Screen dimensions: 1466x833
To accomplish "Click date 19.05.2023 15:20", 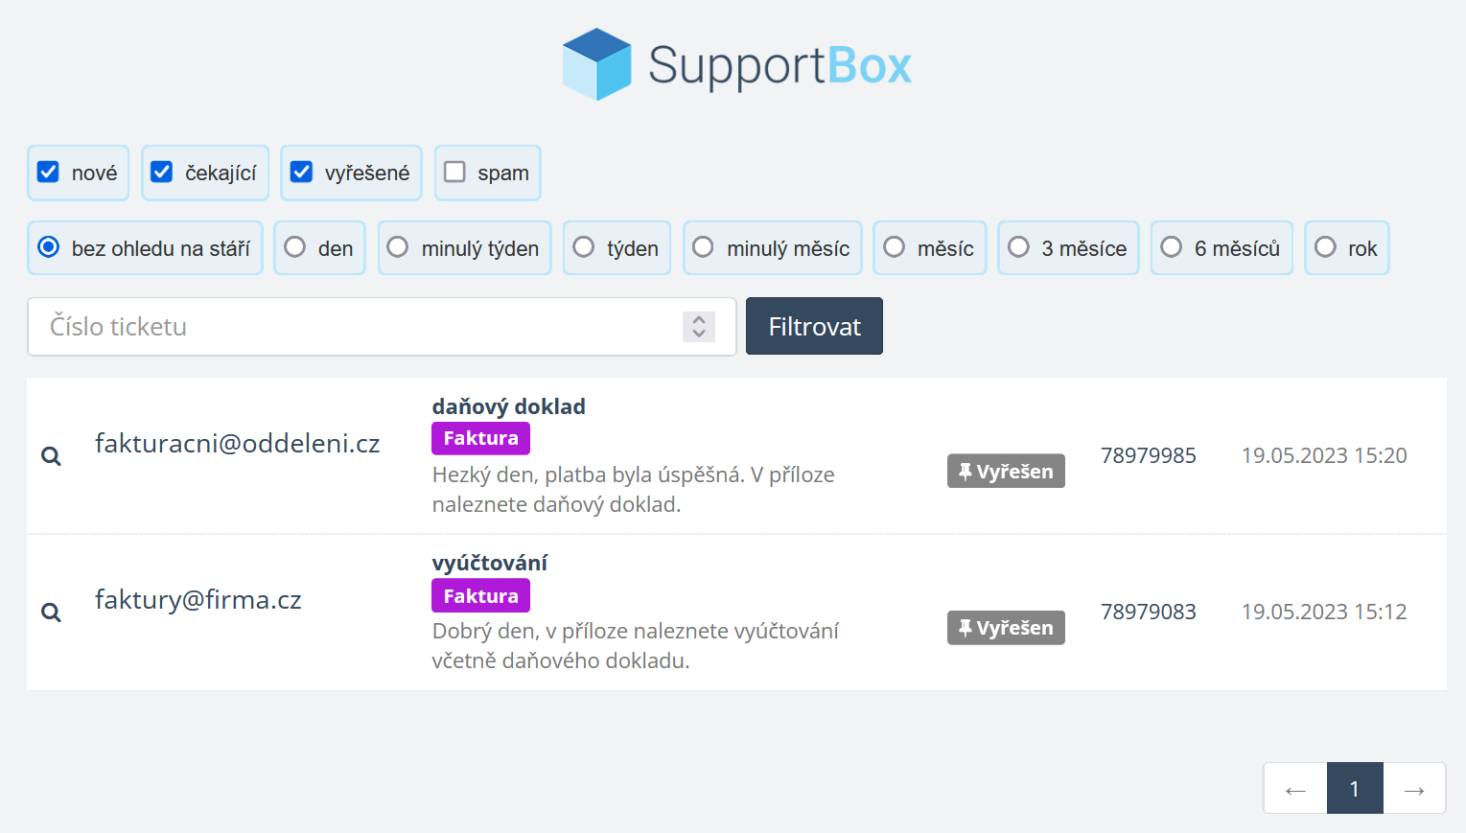I will tap(1324, 455).
